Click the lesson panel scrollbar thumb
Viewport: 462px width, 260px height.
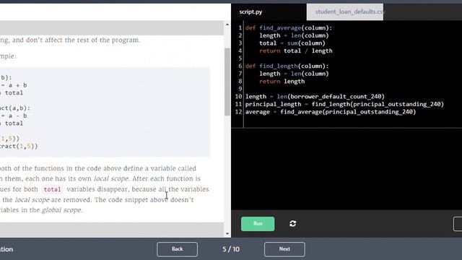[x=227, y=82]
